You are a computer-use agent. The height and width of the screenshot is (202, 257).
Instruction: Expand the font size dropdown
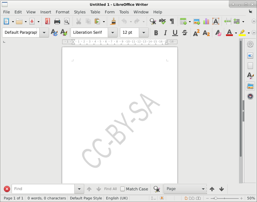tap(144, 33)
